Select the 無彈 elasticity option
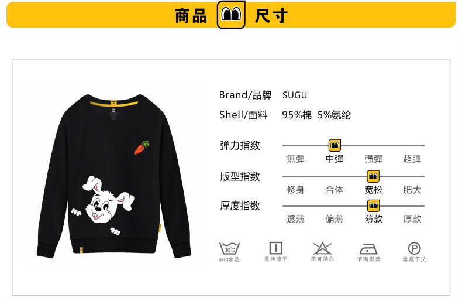Image resolution: width=462 pixels, height=301 pixels. (295, 159)
